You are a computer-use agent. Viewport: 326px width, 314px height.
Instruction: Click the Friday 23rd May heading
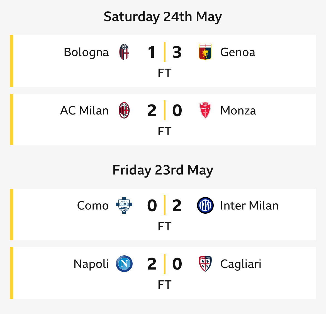coord(163,170)
